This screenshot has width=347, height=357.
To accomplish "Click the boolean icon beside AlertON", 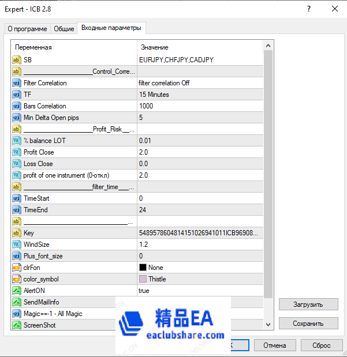I will click(16, 291).
